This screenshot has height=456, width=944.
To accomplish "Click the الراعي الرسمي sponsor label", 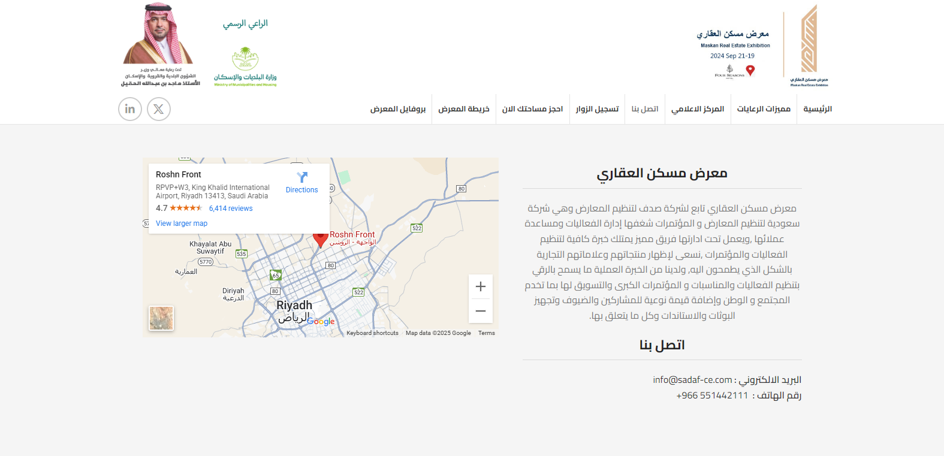I will point(245,23).
